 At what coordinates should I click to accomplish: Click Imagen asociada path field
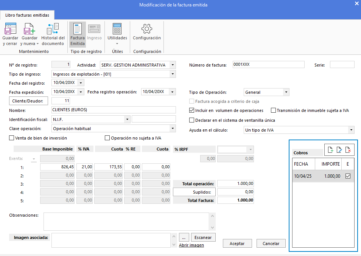pyautogui.click(x=111, y=240)
